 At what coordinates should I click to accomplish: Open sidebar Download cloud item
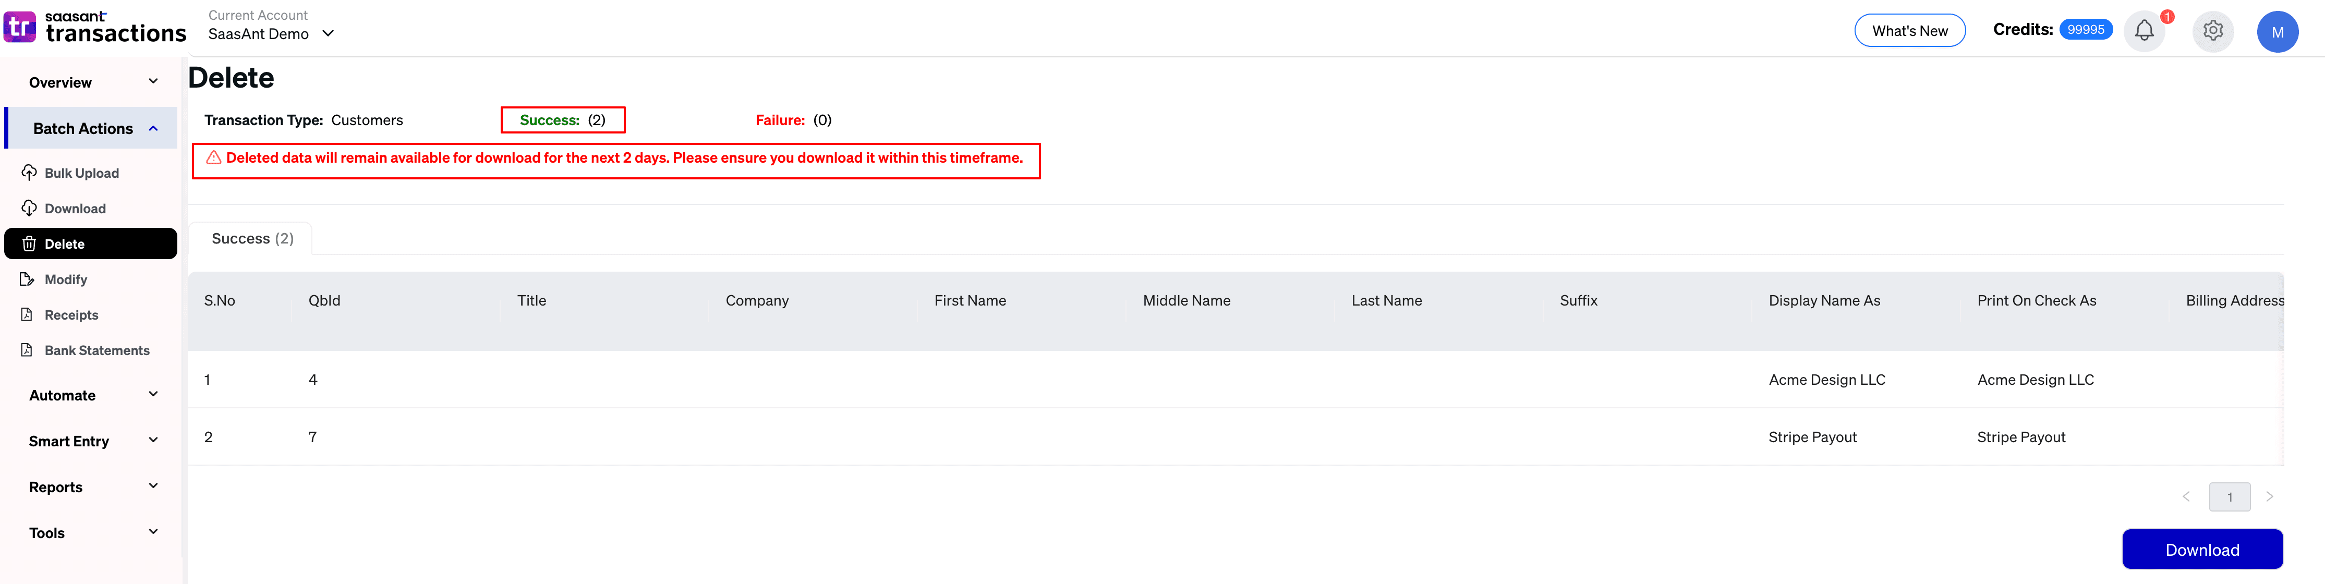75,209
